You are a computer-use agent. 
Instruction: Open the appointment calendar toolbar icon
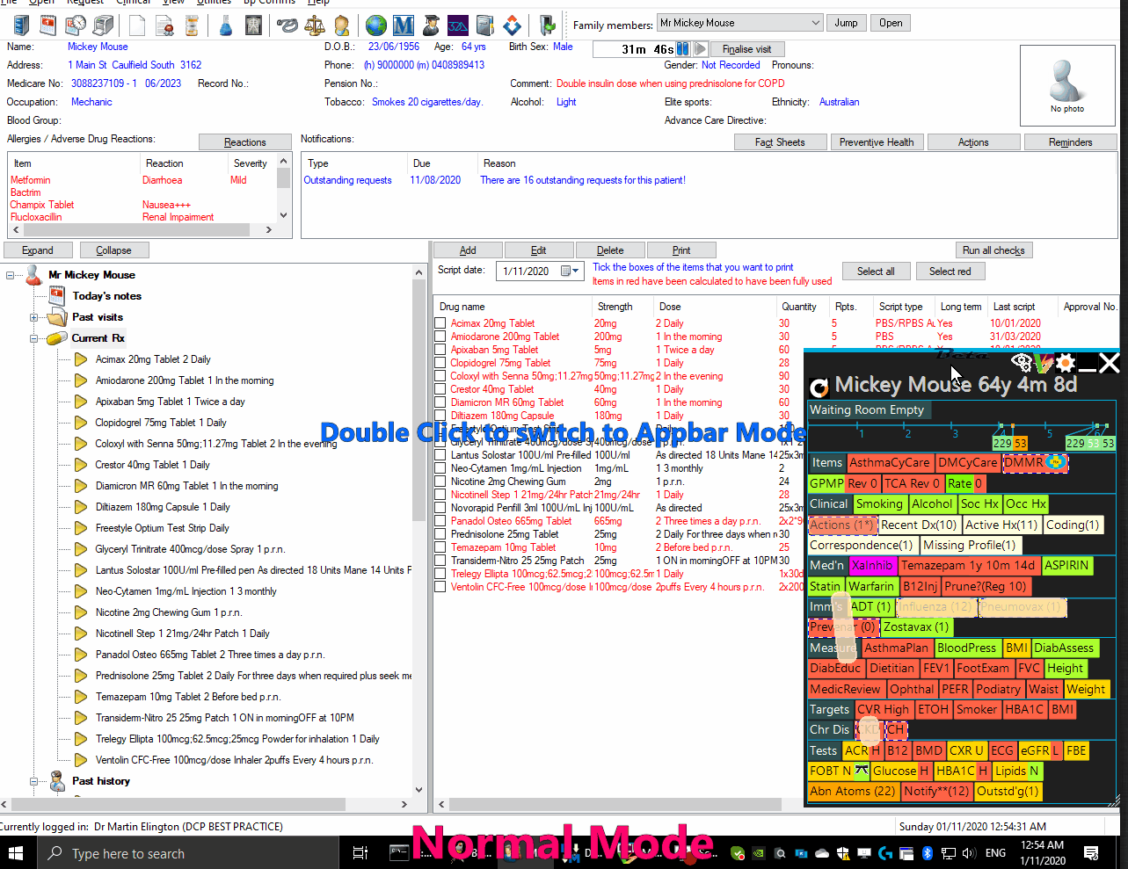pos(48,25)
